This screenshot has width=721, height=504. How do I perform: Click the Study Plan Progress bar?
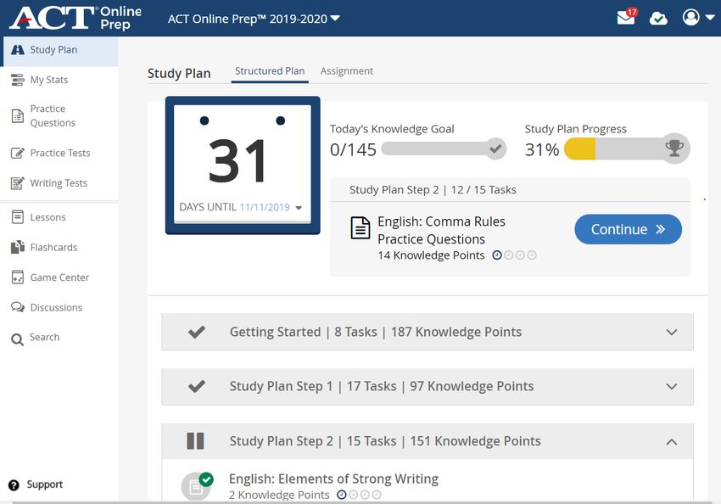click(627, 148)
